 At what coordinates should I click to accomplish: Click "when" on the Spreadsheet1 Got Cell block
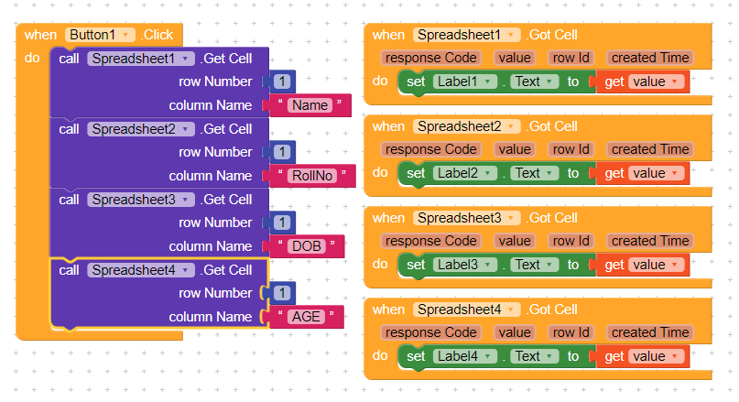pos(388,35)
